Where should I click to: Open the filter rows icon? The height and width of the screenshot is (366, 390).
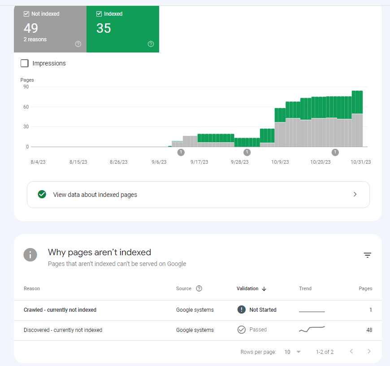point(368,255)
